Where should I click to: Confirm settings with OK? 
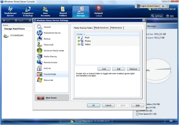[x=94, y=106]
